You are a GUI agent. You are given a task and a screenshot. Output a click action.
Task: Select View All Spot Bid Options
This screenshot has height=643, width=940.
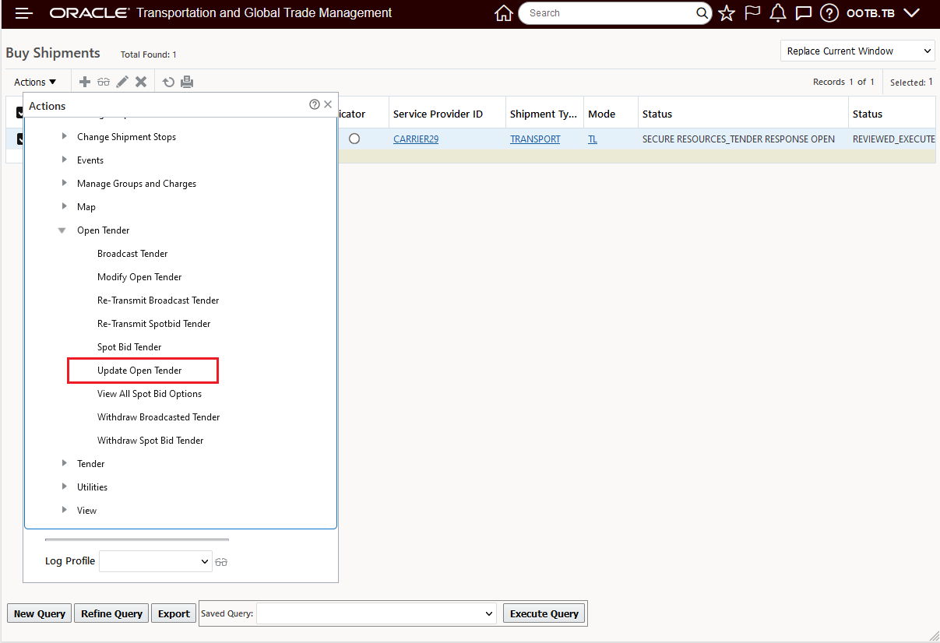[x=150, y=394]
